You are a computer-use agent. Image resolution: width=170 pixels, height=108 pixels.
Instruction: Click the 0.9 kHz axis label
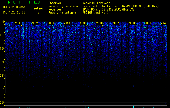pos(2,62)
